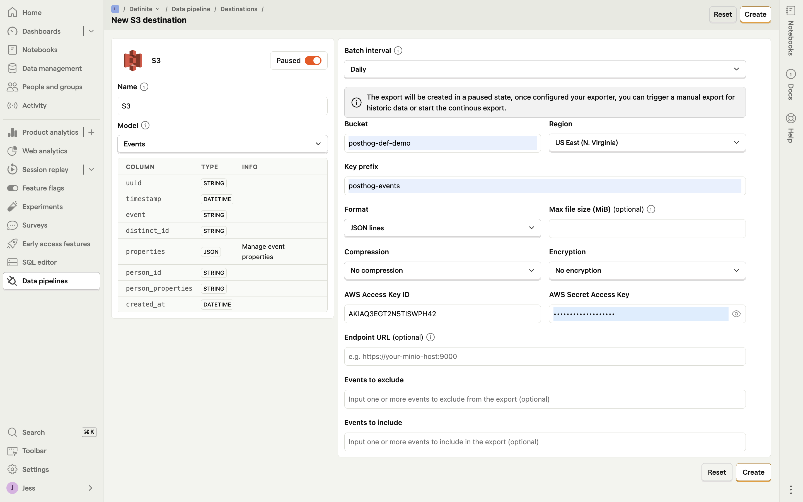
Task: Open the Docs side panel icon
Action: [x=791, y=74]
